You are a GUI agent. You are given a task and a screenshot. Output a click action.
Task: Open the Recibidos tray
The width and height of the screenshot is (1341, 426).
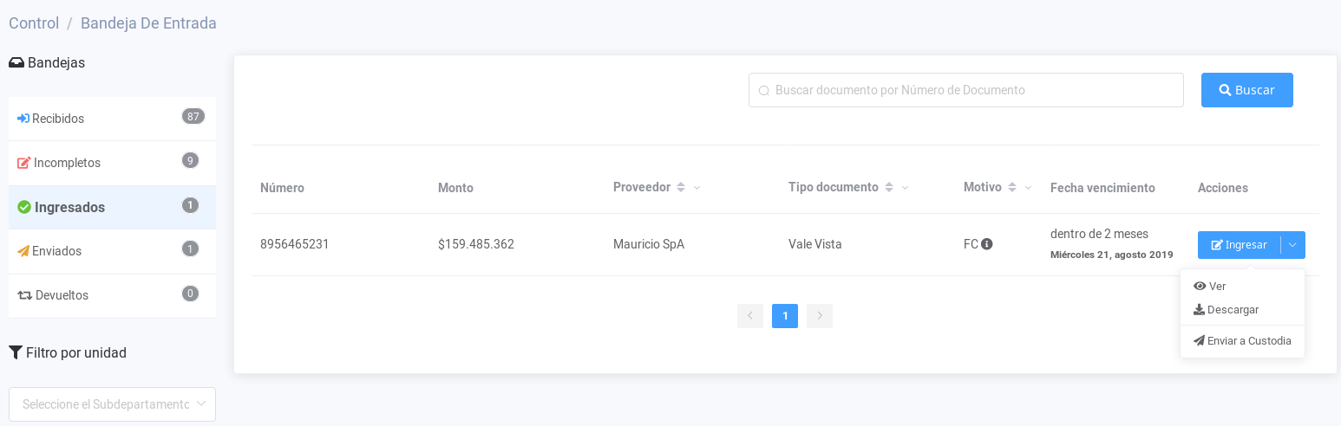pos(58,119)
